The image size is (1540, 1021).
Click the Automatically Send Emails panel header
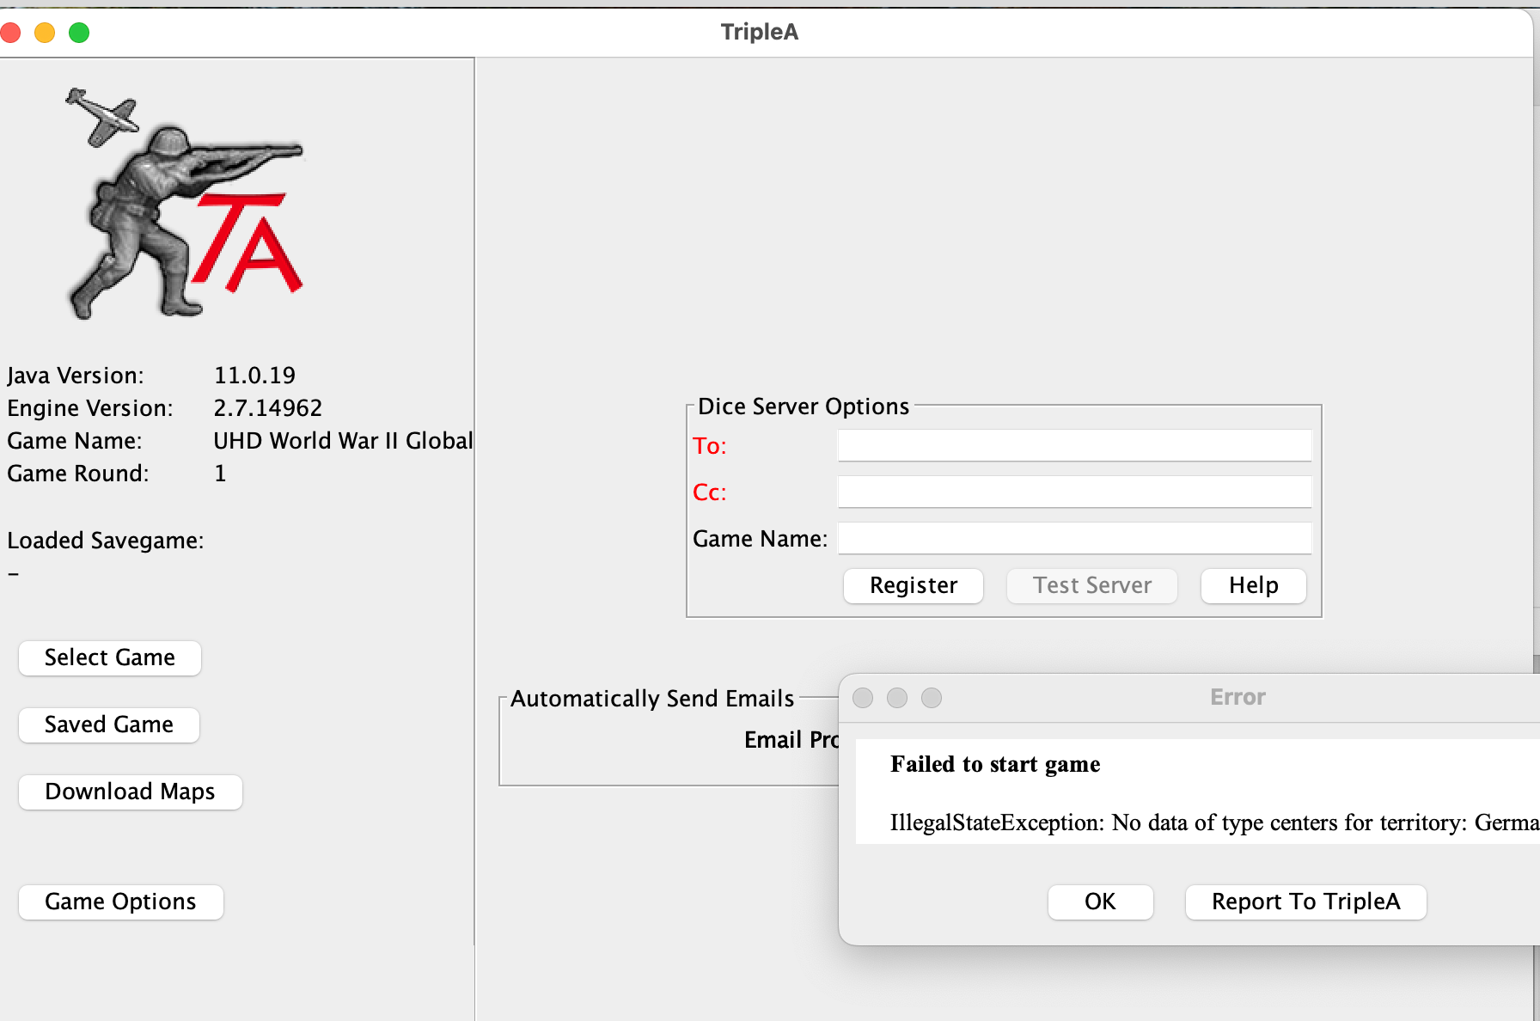point(651,699)
